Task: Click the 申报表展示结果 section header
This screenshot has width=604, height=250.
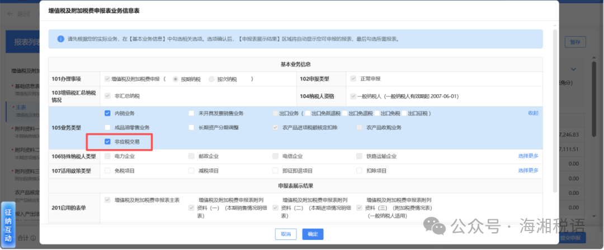Action: point(295,186)
